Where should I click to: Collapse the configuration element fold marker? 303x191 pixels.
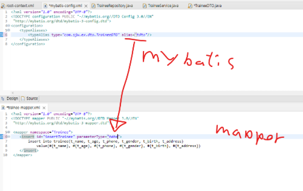[9, 26]
